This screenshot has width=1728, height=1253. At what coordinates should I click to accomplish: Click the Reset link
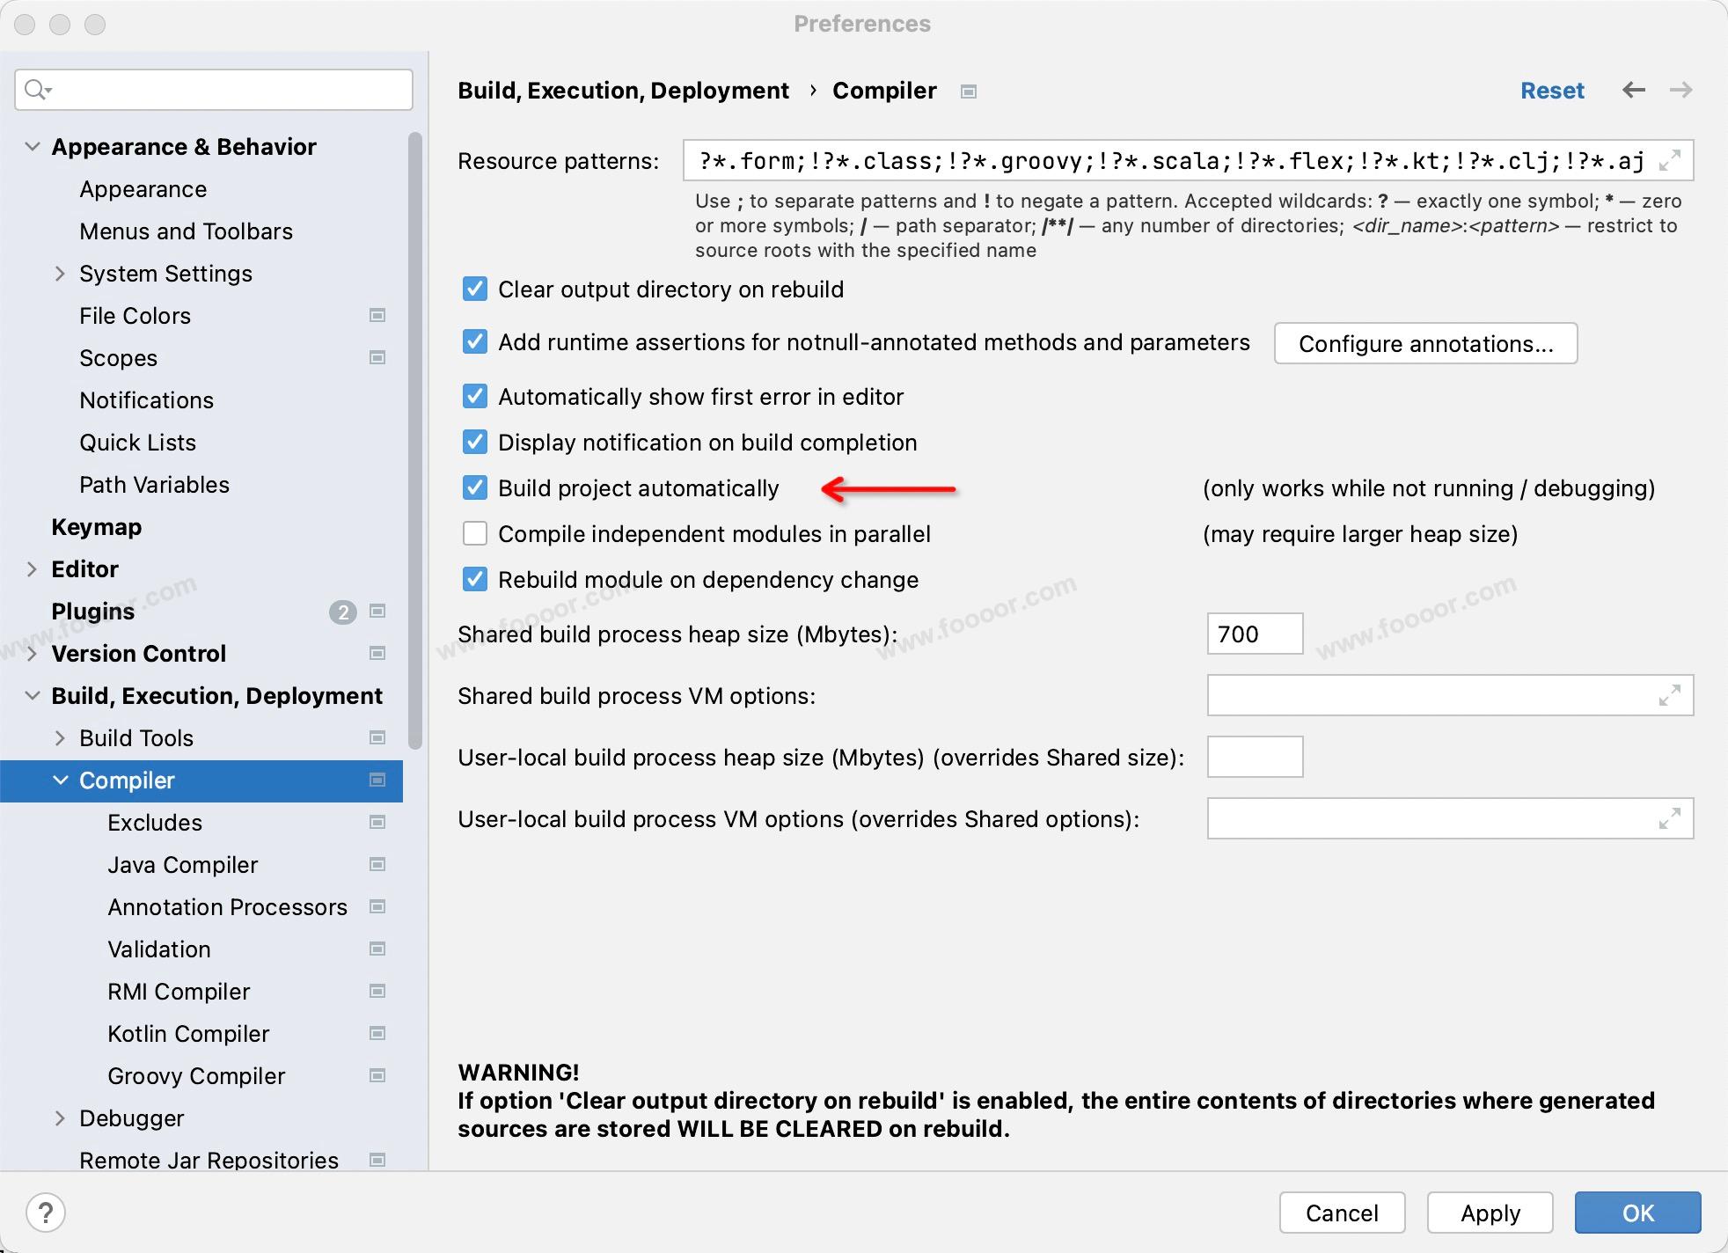(x=1552, y=91)
